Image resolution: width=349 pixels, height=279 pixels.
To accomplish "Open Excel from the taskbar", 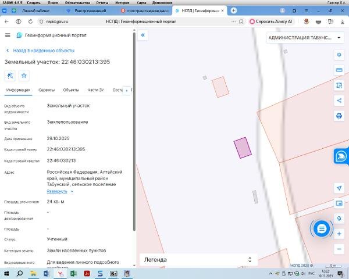I will 73,273.
